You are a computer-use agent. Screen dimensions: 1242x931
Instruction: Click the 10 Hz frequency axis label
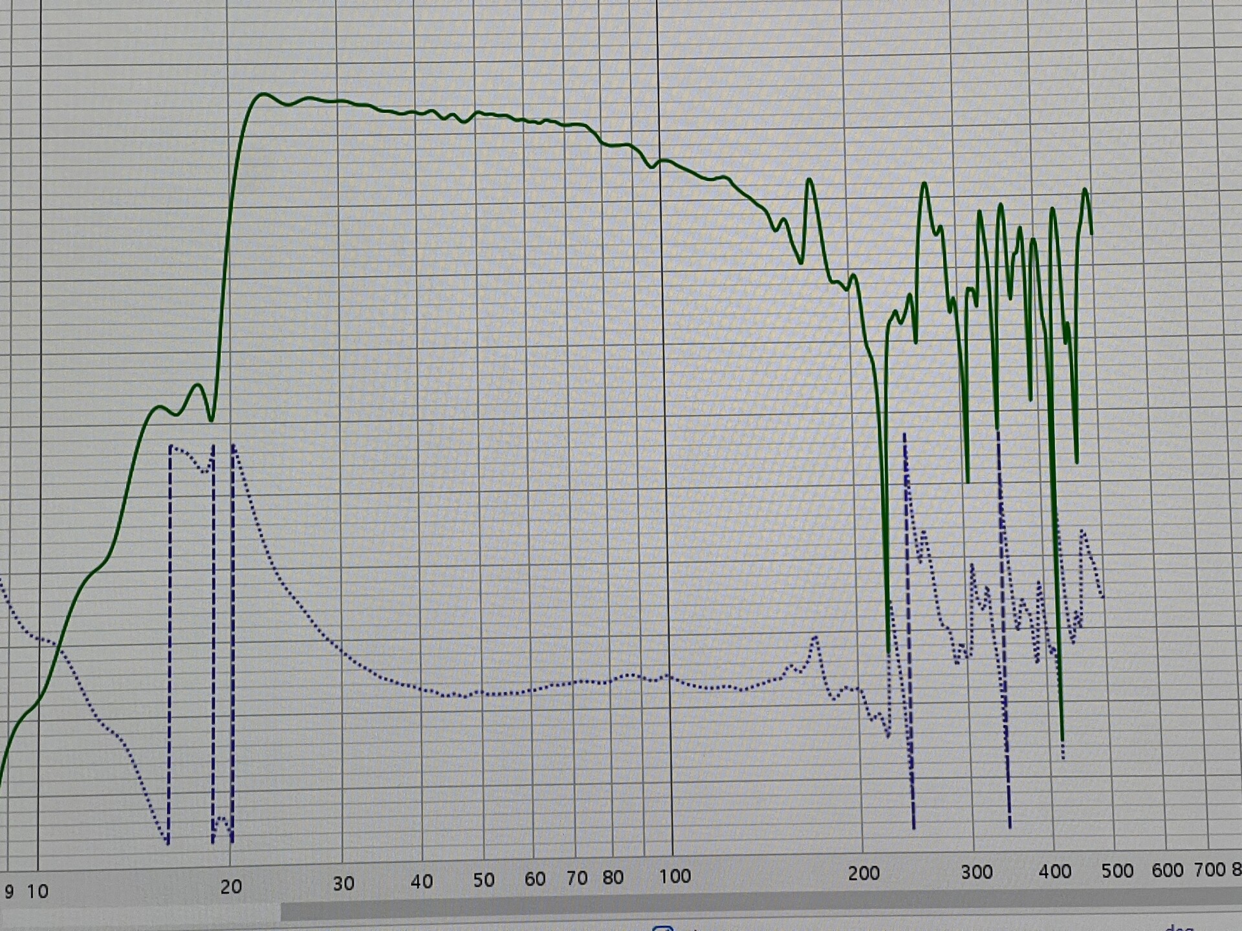(38, 892)
